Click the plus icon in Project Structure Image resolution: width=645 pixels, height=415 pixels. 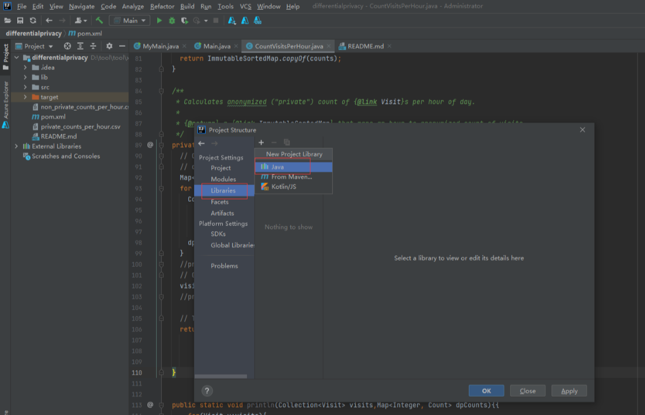point(261,142)
